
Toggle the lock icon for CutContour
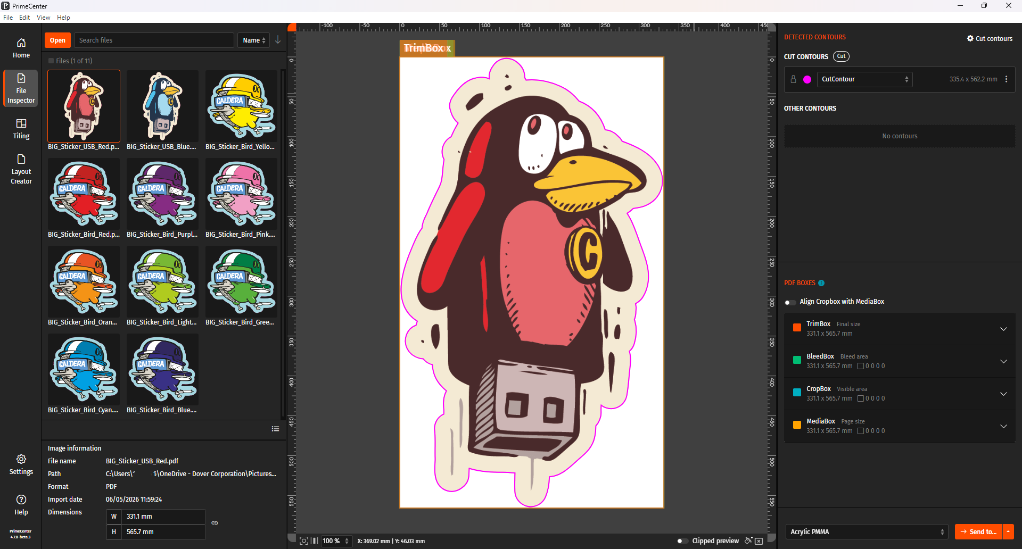793,79
